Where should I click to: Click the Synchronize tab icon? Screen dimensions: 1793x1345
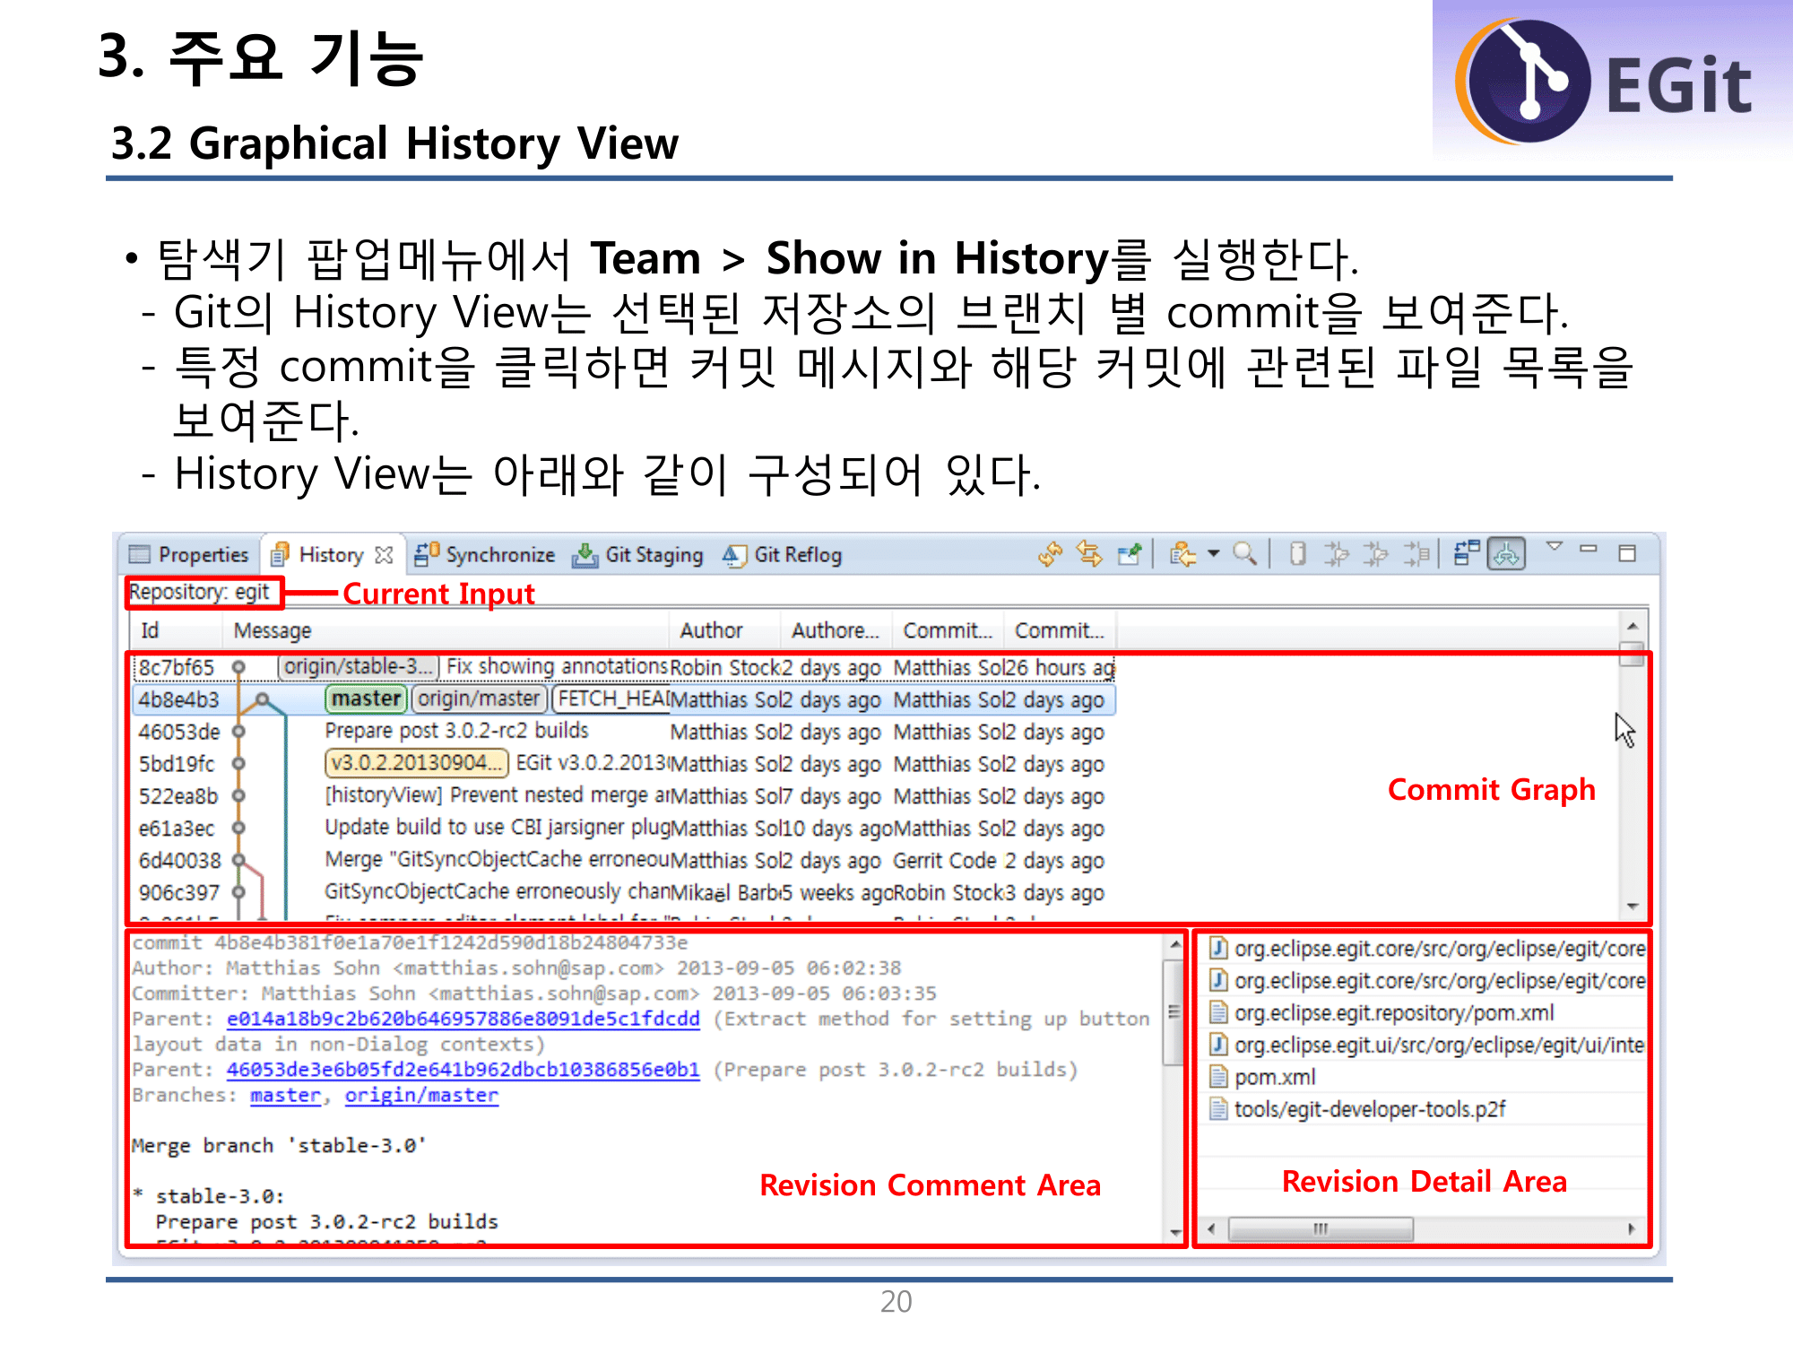click(426, 555)
